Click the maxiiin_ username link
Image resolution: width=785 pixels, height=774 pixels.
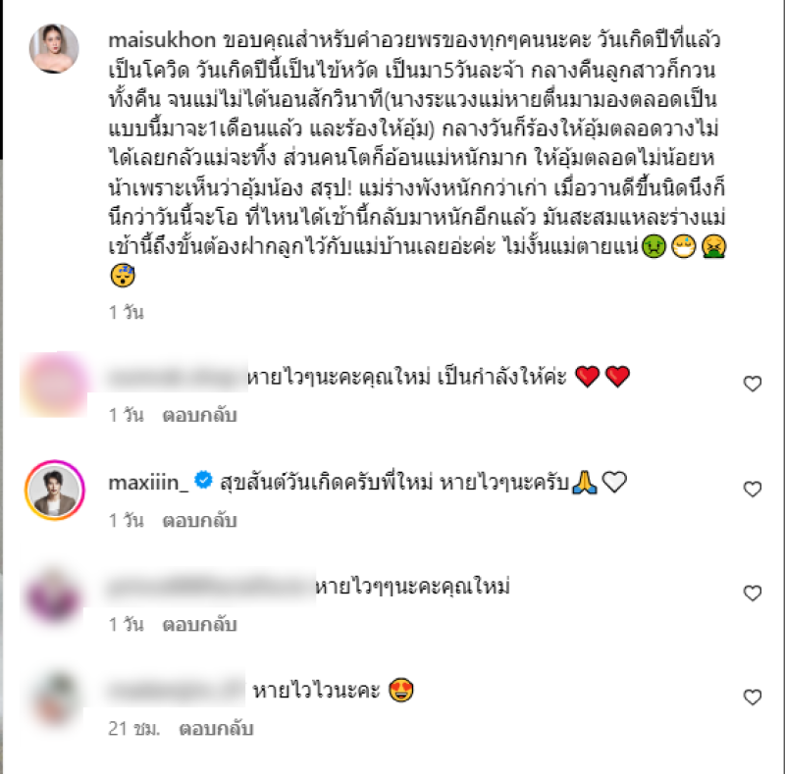pyautogui.click(x=149, y=482)
